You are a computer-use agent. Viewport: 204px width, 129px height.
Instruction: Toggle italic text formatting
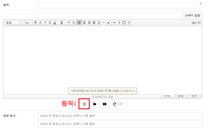pos(45,23)
